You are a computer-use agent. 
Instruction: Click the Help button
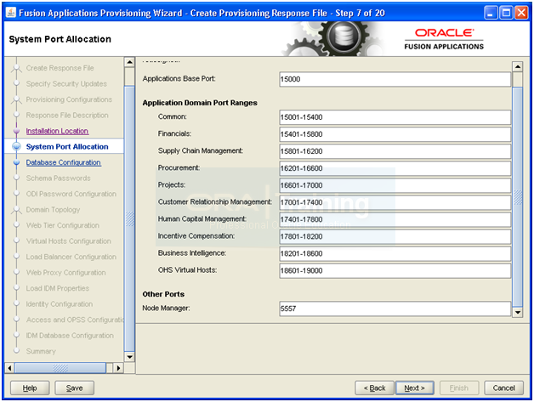pos(30,388)
